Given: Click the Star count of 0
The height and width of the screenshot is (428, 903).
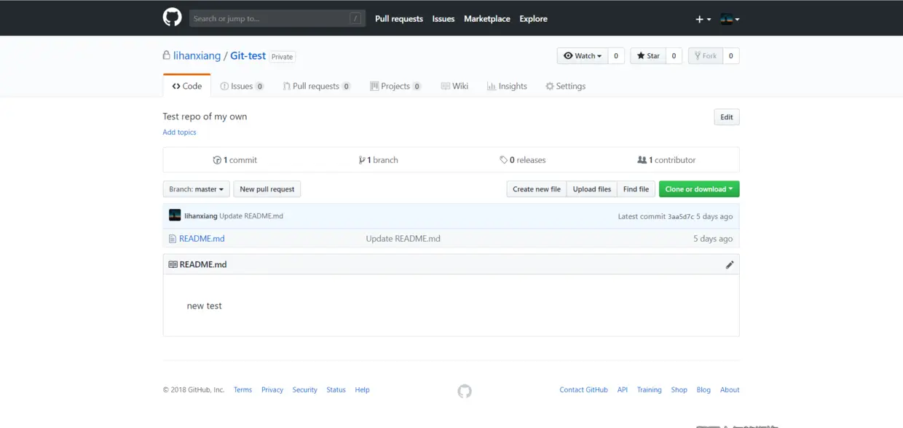Looking at the screenshot, I should coord(674,56).
